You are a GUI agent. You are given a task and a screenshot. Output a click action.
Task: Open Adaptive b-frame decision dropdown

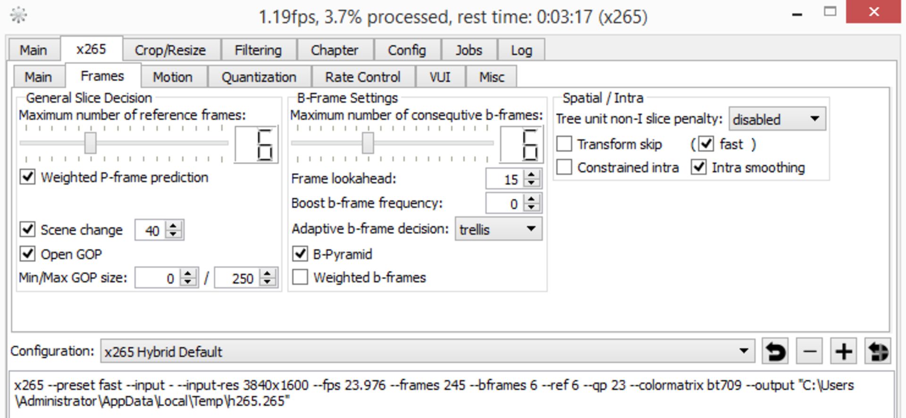[498, 229]
